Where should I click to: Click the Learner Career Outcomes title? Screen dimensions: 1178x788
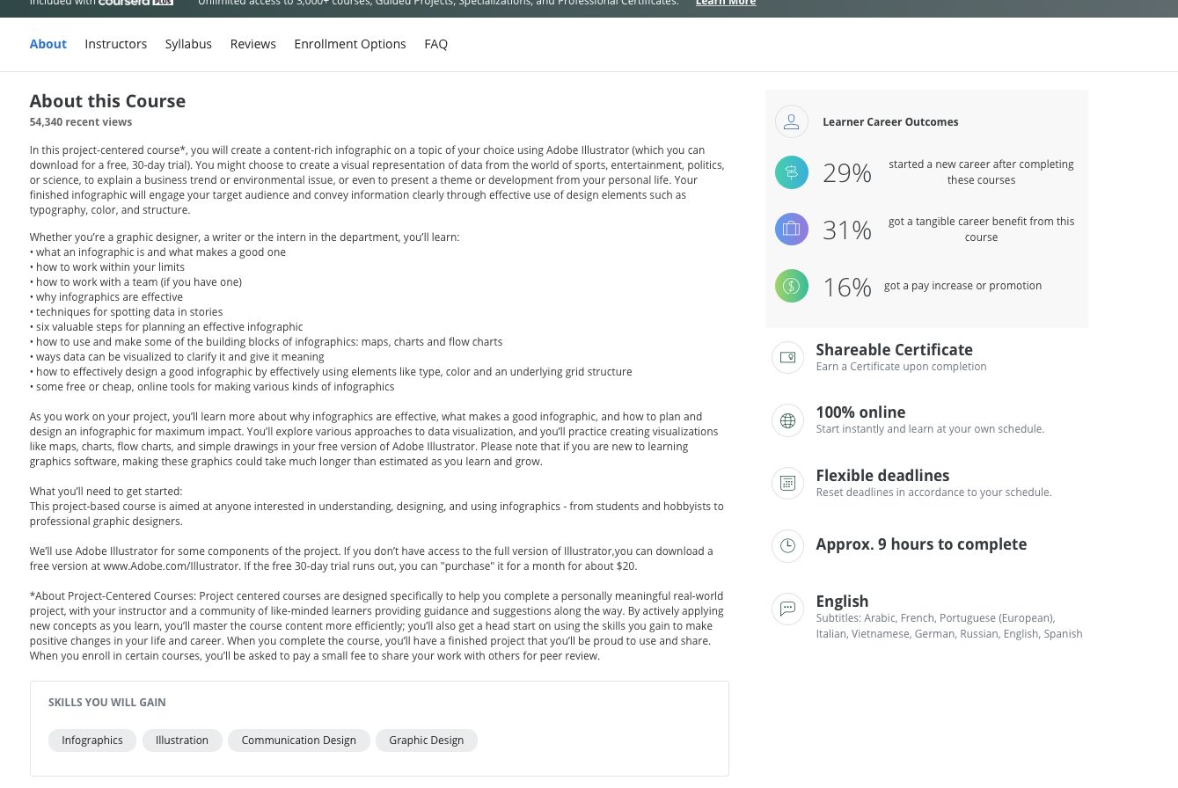pyautogui.click(x=890, y=122)
